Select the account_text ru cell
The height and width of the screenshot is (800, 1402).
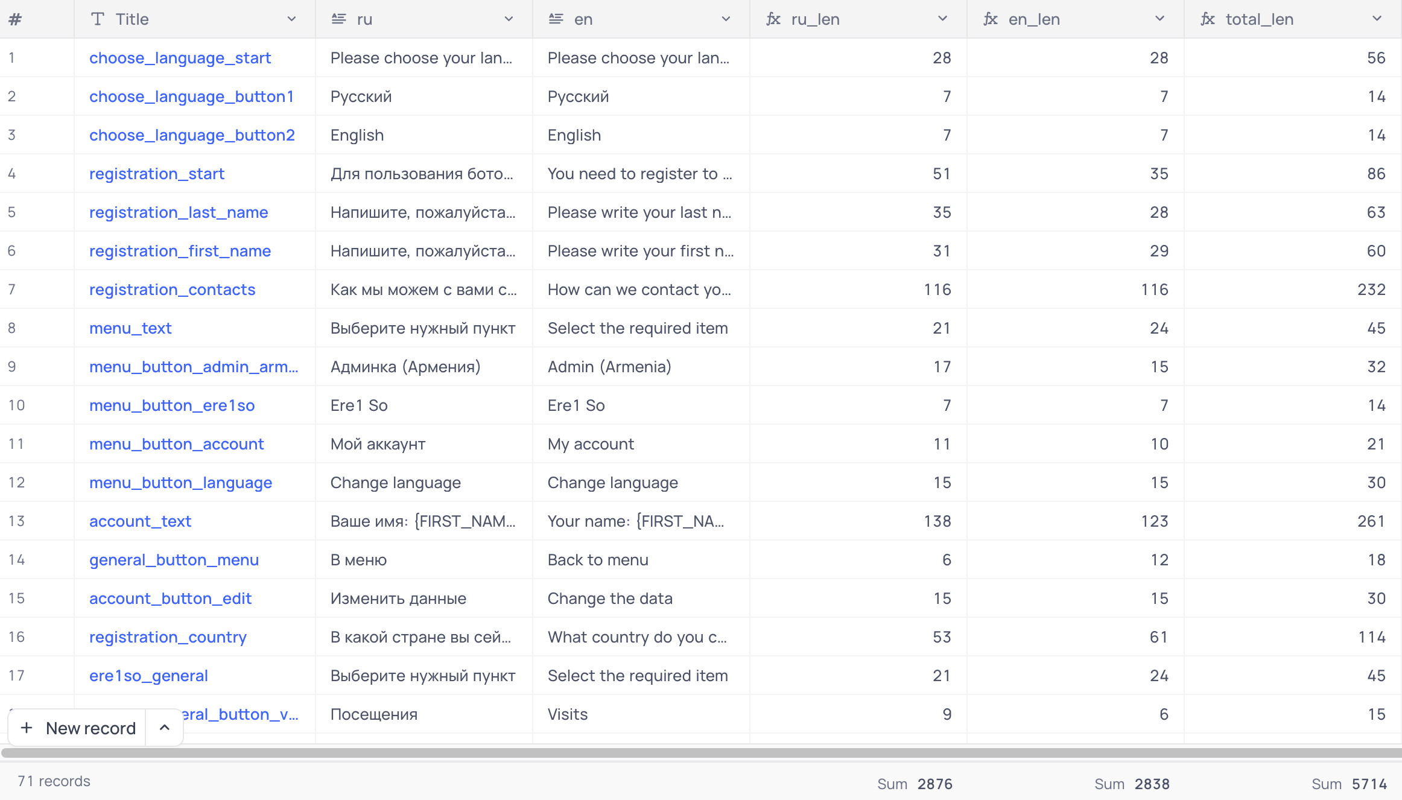pos(423,521)
